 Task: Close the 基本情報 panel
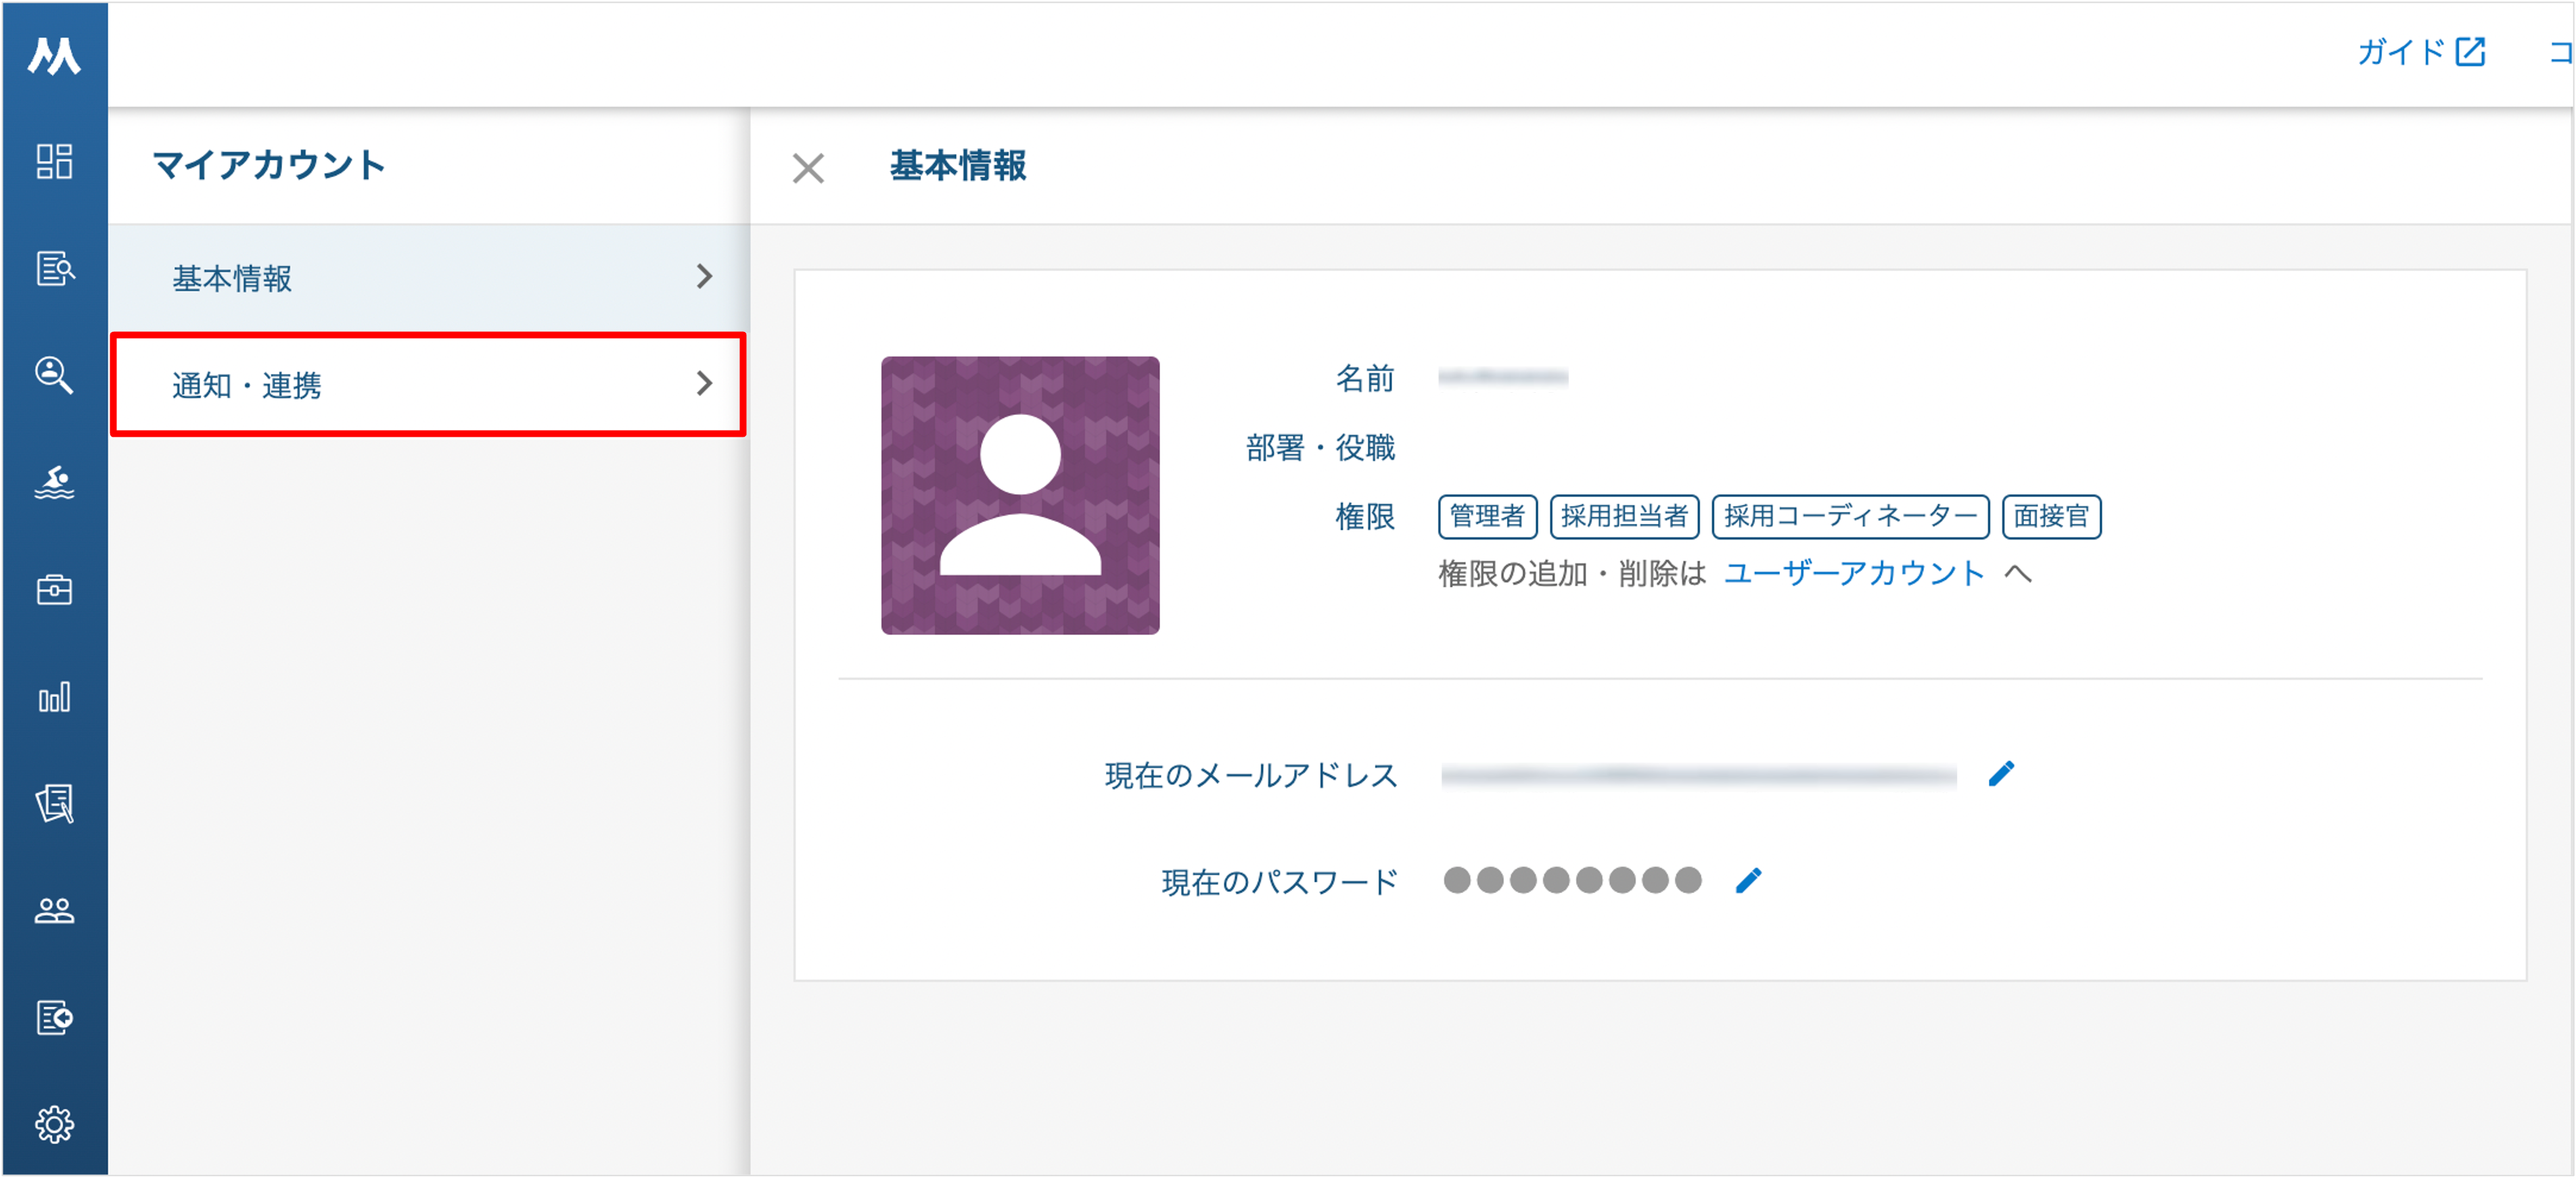(x=808, y=168)
